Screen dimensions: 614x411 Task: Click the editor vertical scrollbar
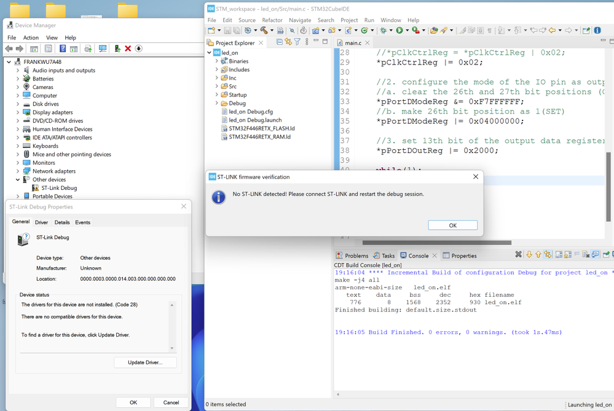coord(608,187)
